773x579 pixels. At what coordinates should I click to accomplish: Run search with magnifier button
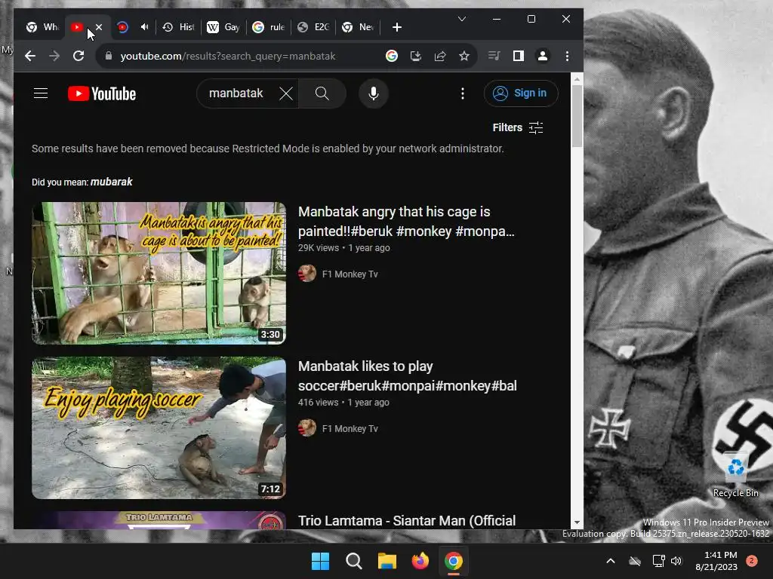[x=322, y=93]
